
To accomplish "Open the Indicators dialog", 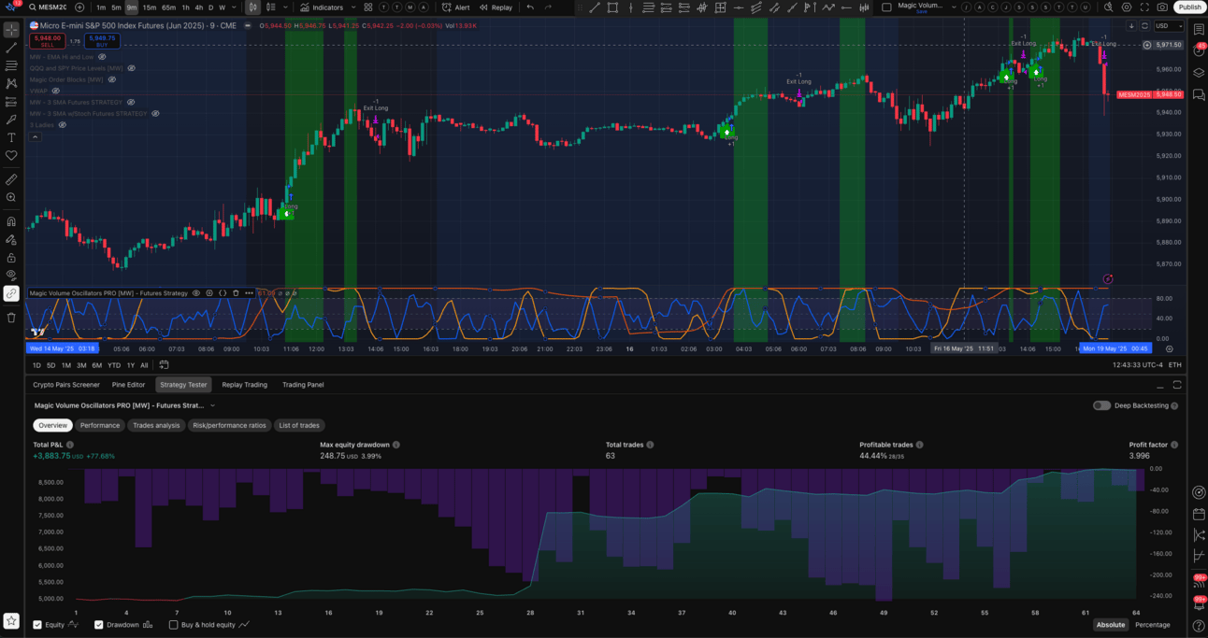I will [x=322, y=7].
